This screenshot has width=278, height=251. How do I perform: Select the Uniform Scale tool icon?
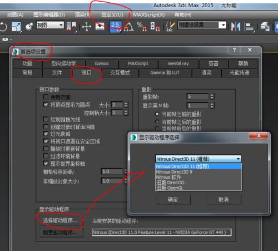click(x=16, y=27)
